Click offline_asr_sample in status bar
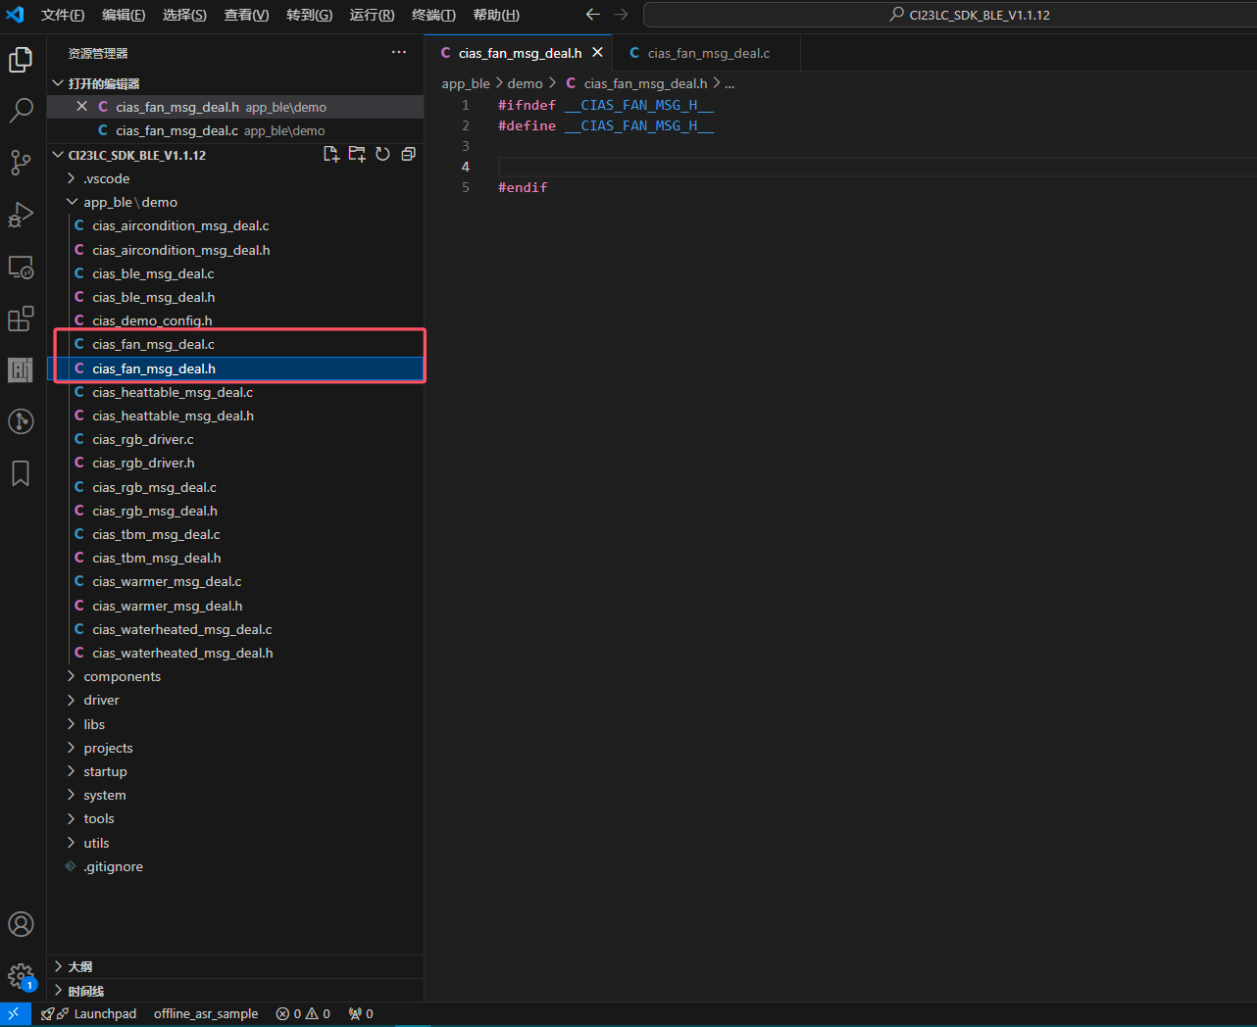 (x=206, y=1014)
